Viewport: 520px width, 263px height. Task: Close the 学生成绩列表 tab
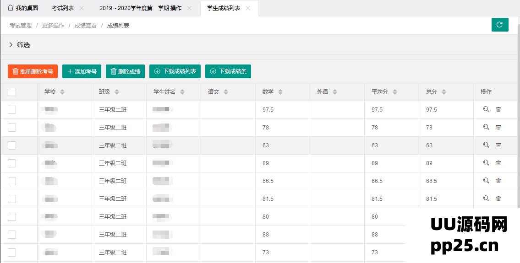pos(248,8)
